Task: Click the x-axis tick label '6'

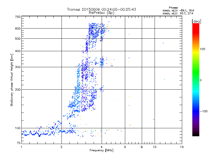Action: coord(125,147)
